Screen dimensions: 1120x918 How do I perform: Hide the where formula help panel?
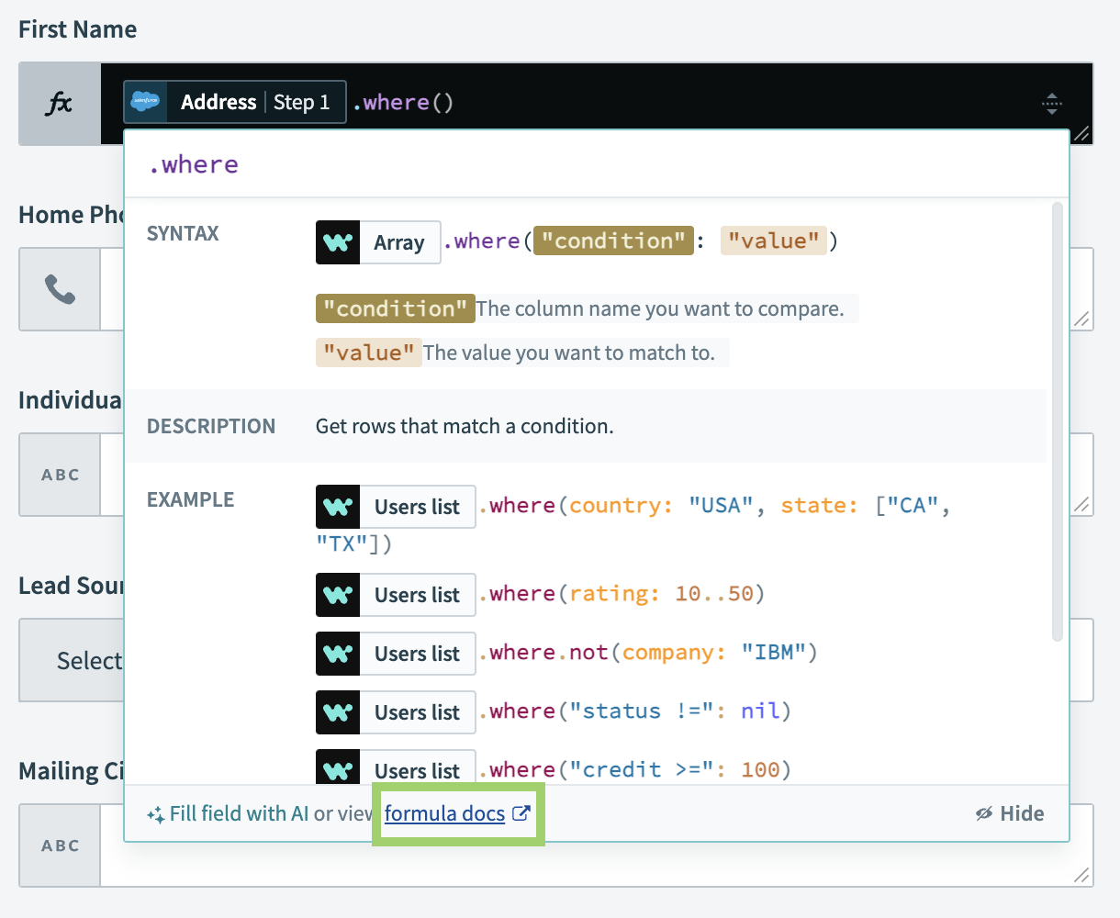[x=1010, y=813]
